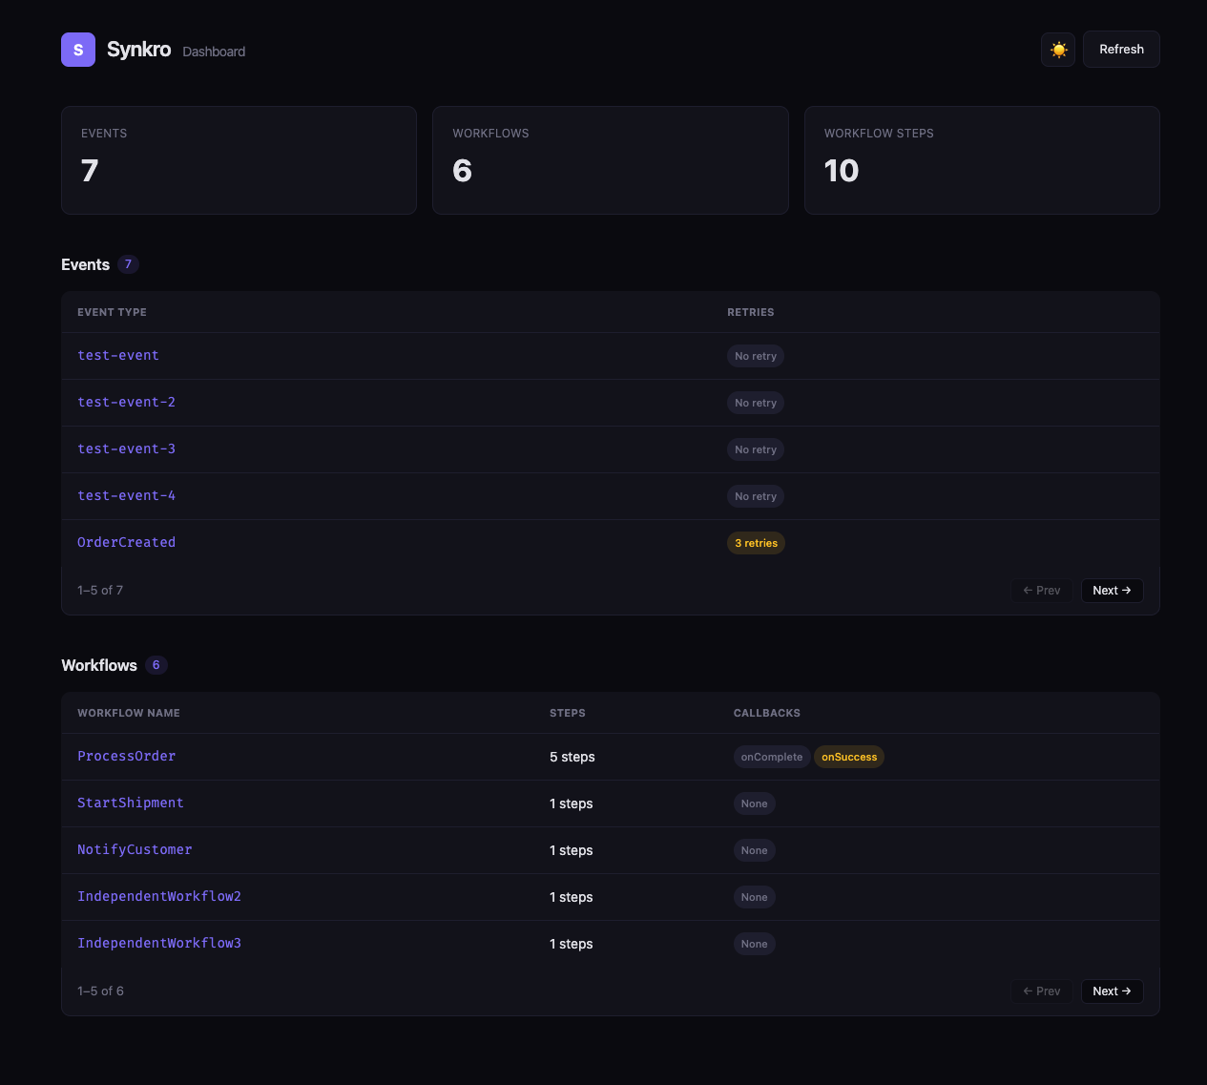Screen dimensions: 1207x1085
Task: Click Prev in the Events pagination
Action: coord(1042,591)
